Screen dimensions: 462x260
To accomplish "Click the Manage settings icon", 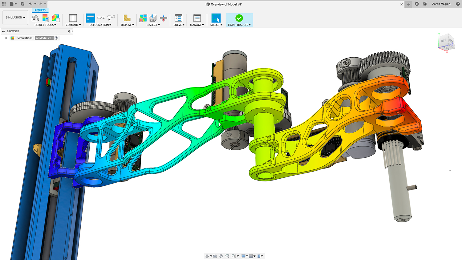I will click(x=197, y=18).
